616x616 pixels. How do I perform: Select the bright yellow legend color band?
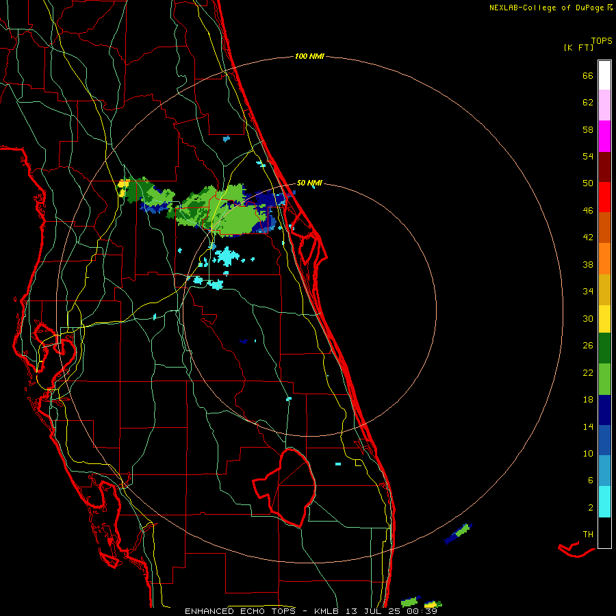(604, 319)
